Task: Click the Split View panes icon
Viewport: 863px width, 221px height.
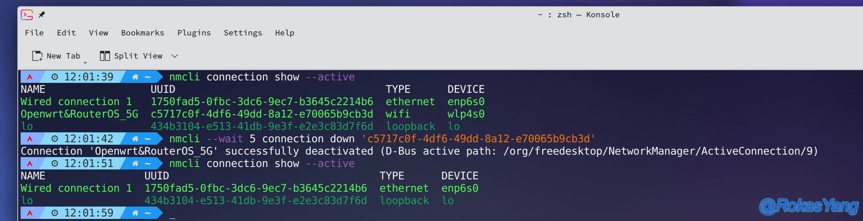Action: pyautogui.click(x=105, y=56)
